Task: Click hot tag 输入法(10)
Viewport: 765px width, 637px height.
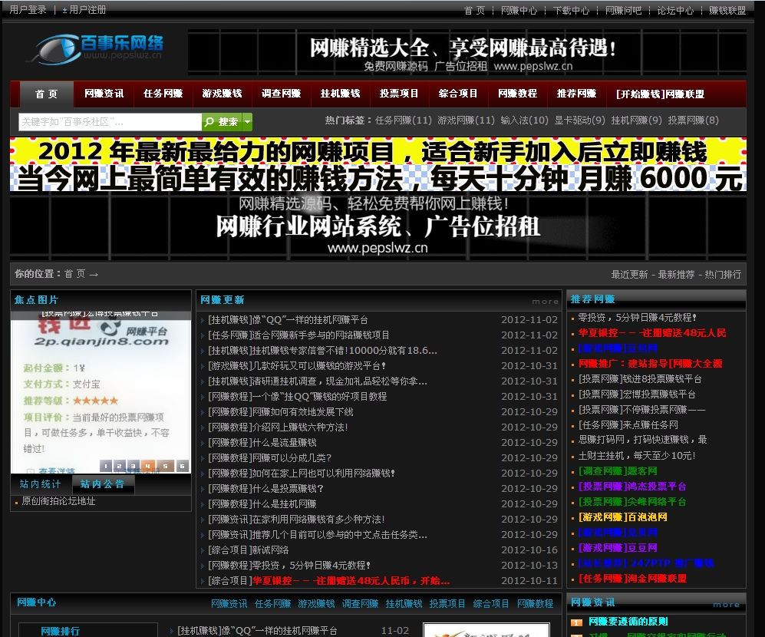Action: tap(525, 120)
